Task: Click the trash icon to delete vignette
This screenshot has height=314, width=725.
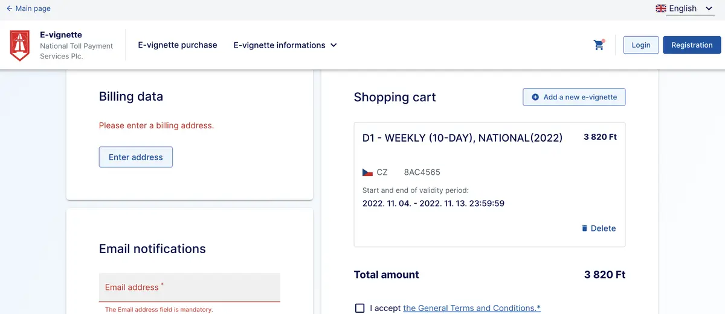Action: tap(584, 228)
